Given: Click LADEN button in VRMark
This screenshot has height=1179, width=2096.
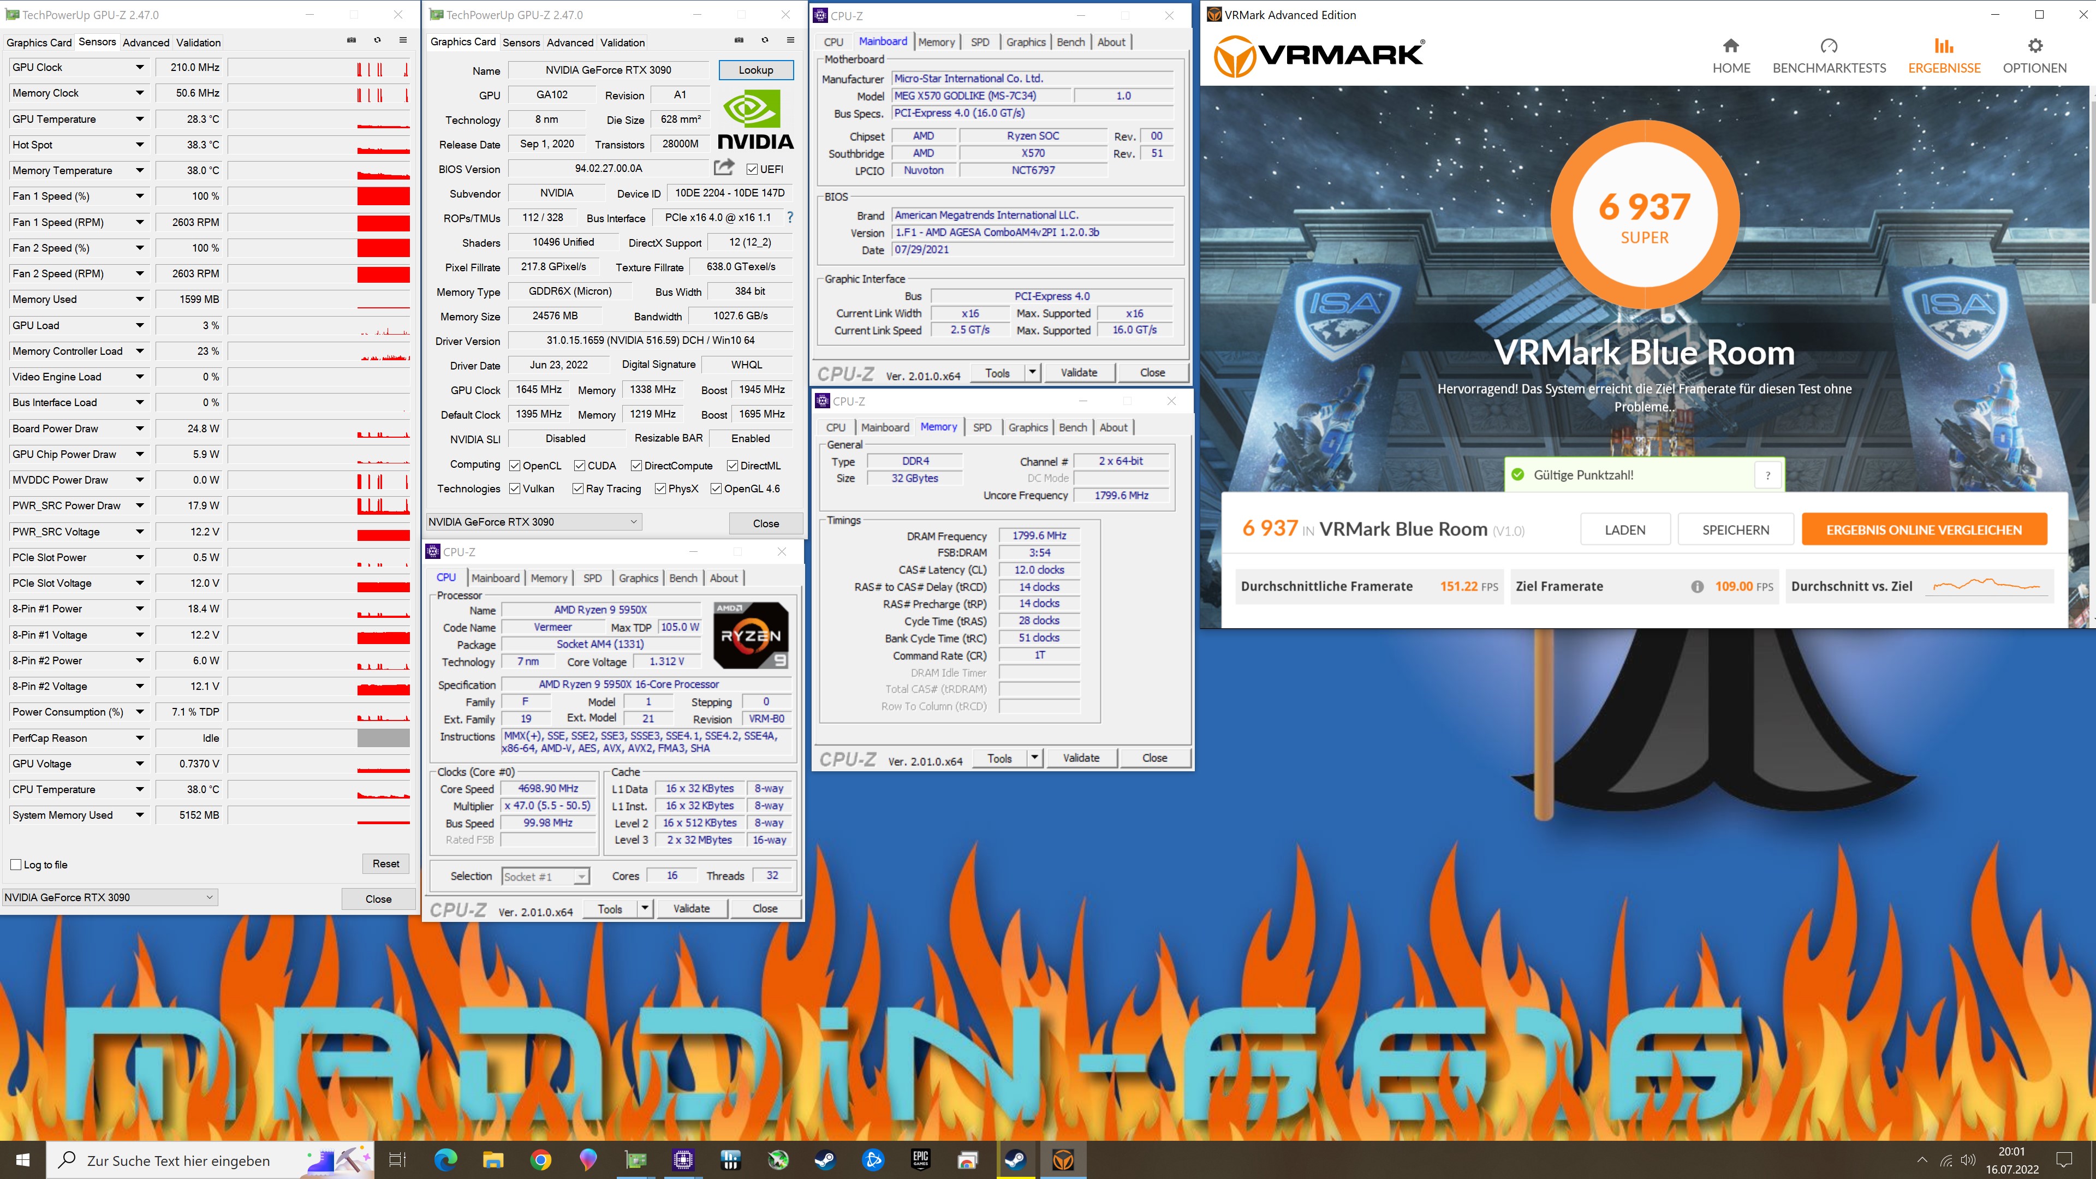Looking at the screenshot, I should 1625,529.
